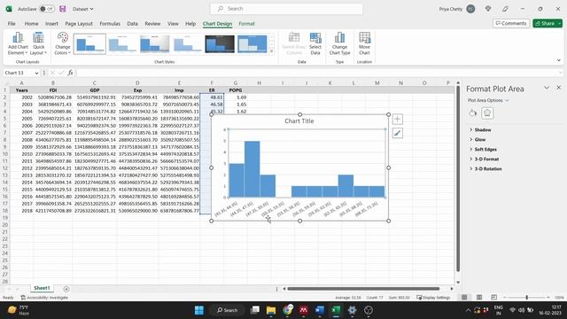Toggle the AutoSave switch

coord(47,9)
